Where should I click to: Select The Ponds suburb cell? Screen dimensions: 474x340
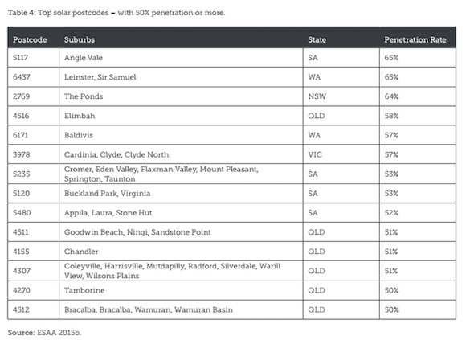click(x=181, y=96)
